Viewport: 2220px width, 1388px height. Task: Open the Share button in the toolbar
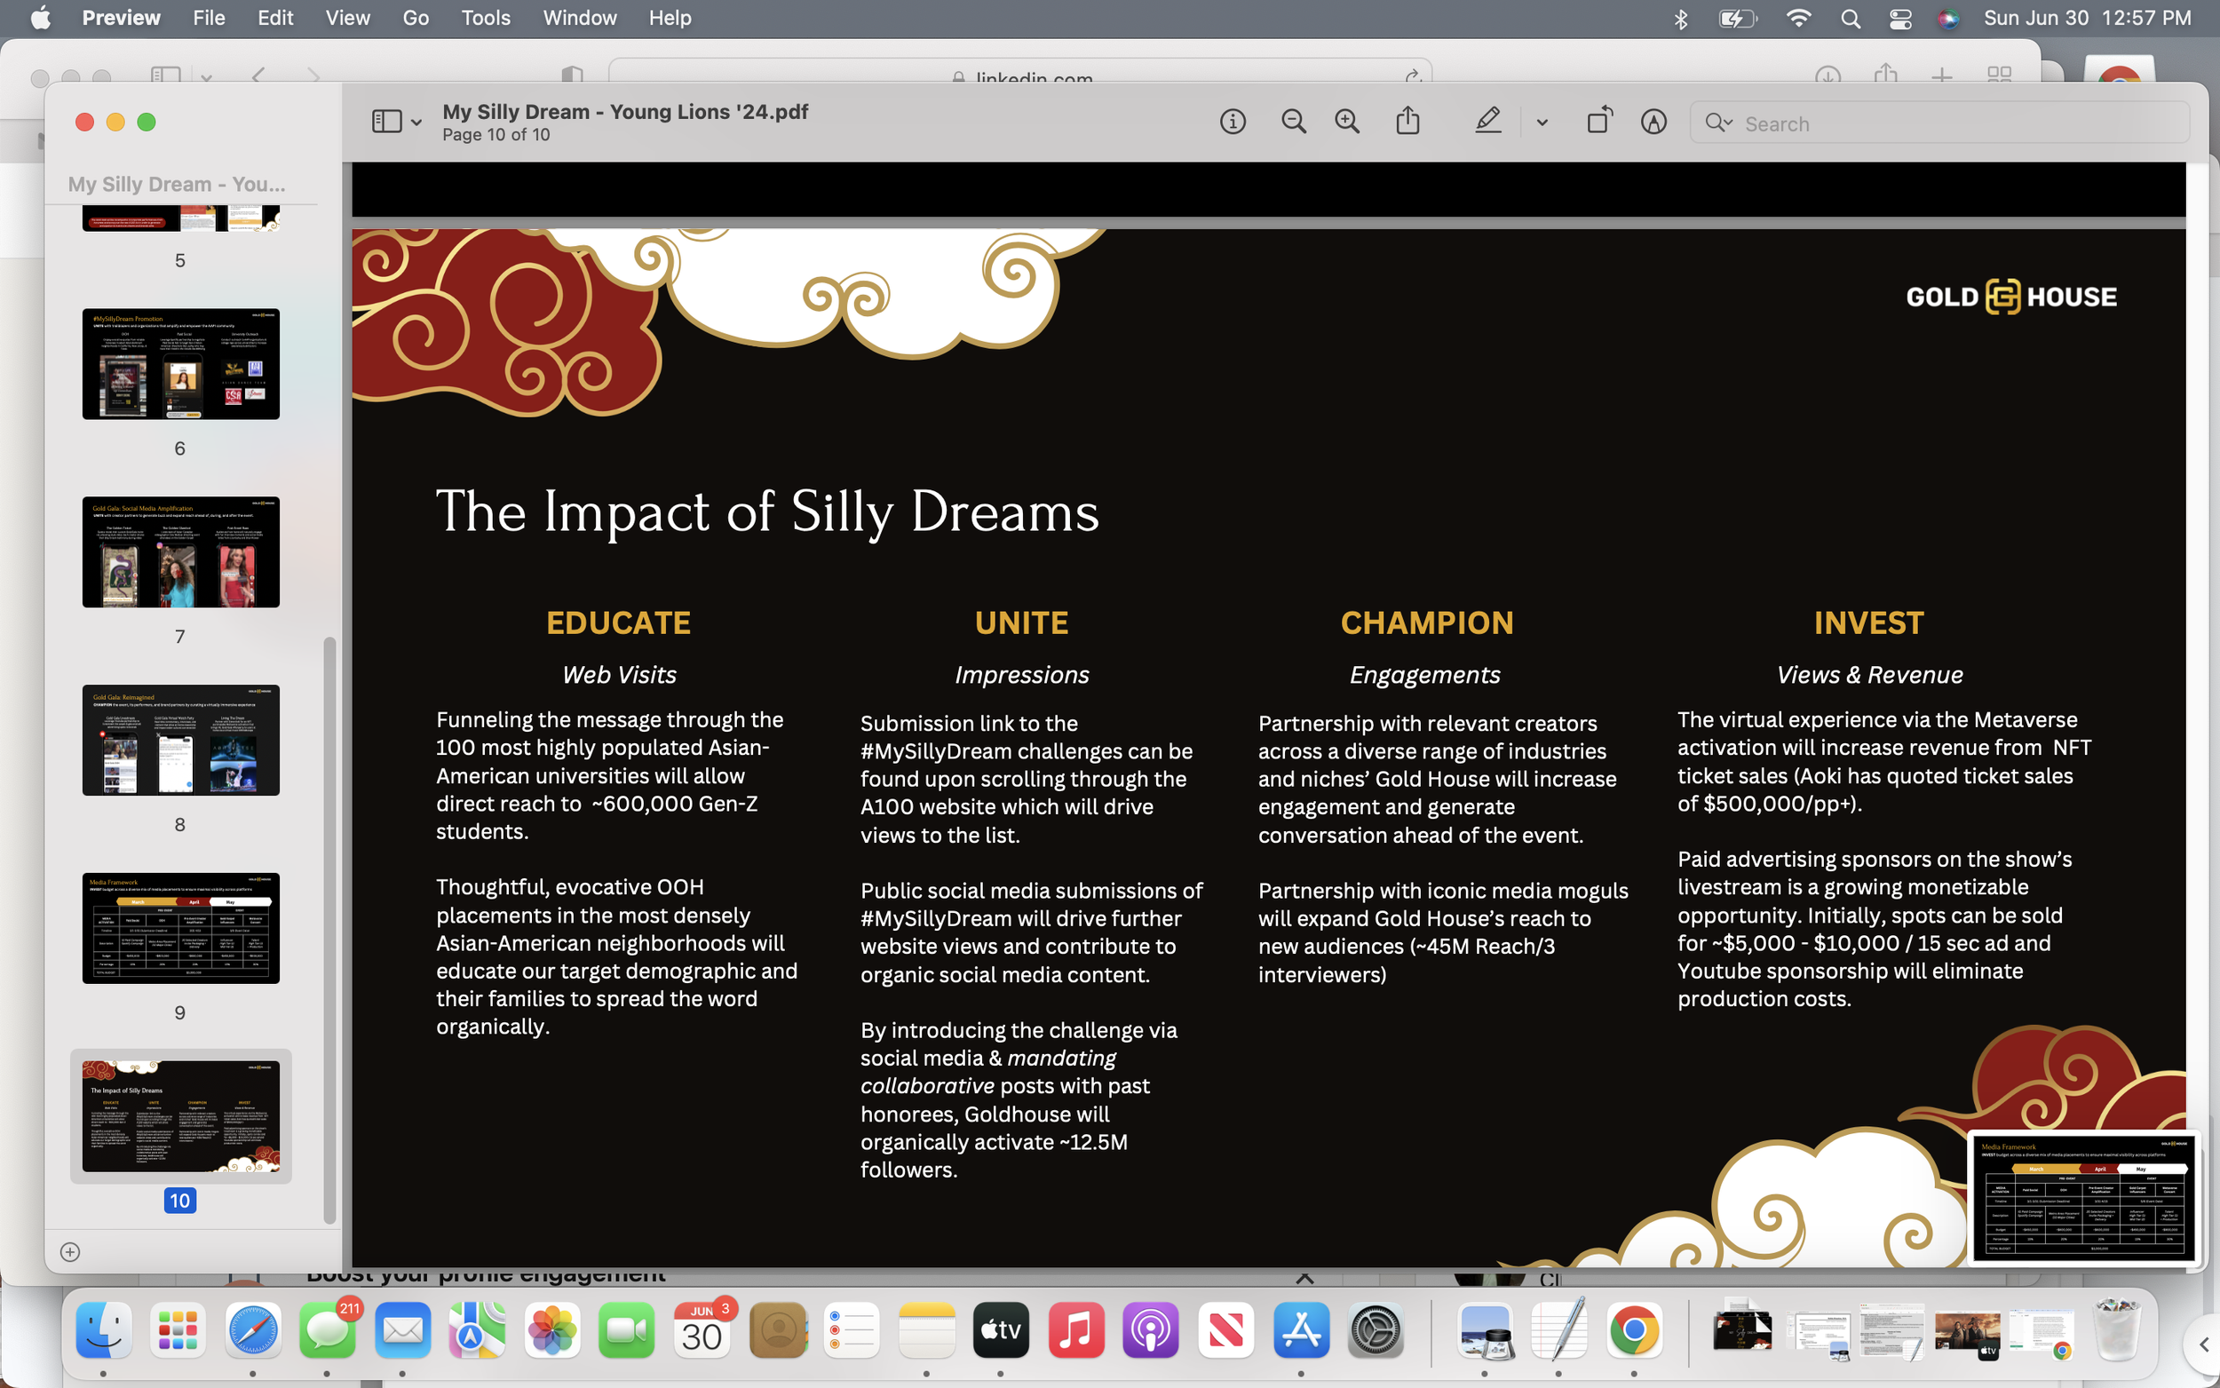pos(1407,121)
